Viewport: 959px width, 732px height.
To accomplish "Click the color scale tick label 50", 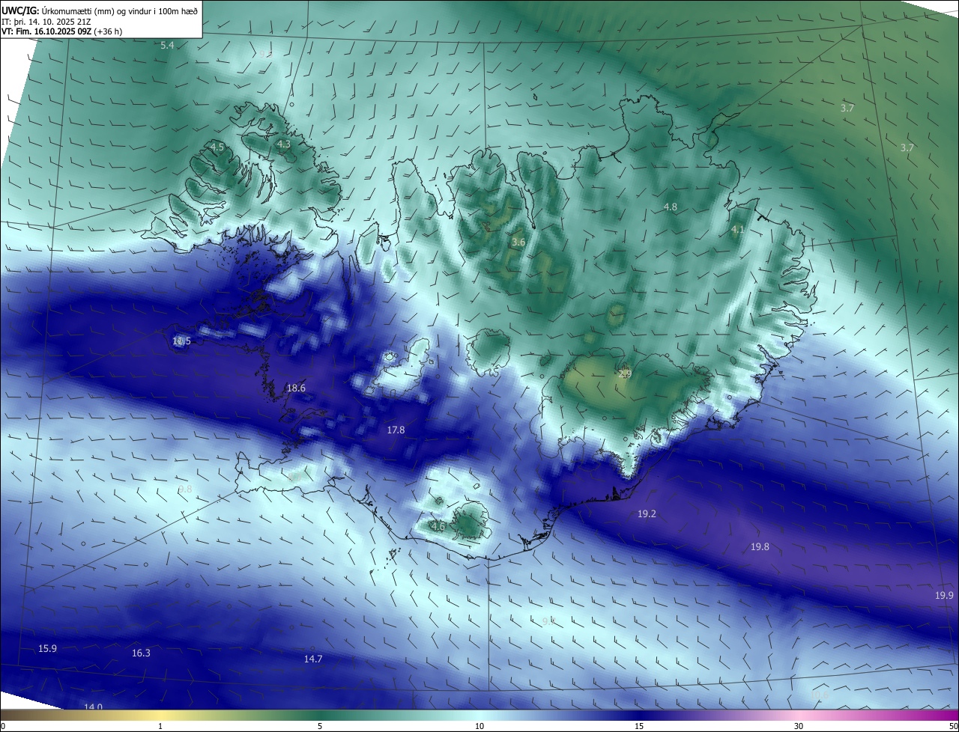I will 953,726.
